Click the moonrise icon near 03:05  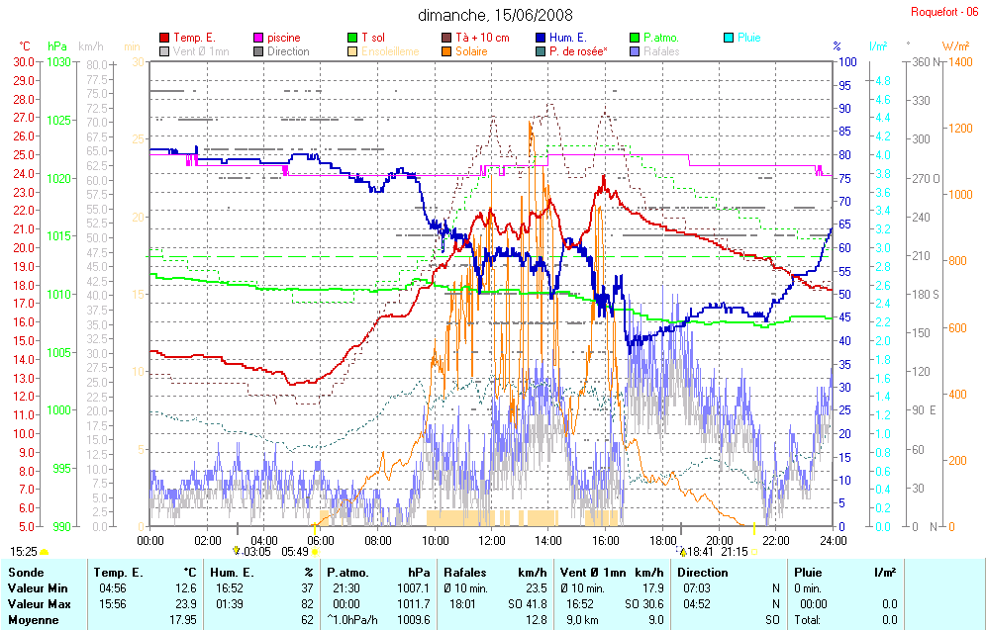[x=237, y=551]
